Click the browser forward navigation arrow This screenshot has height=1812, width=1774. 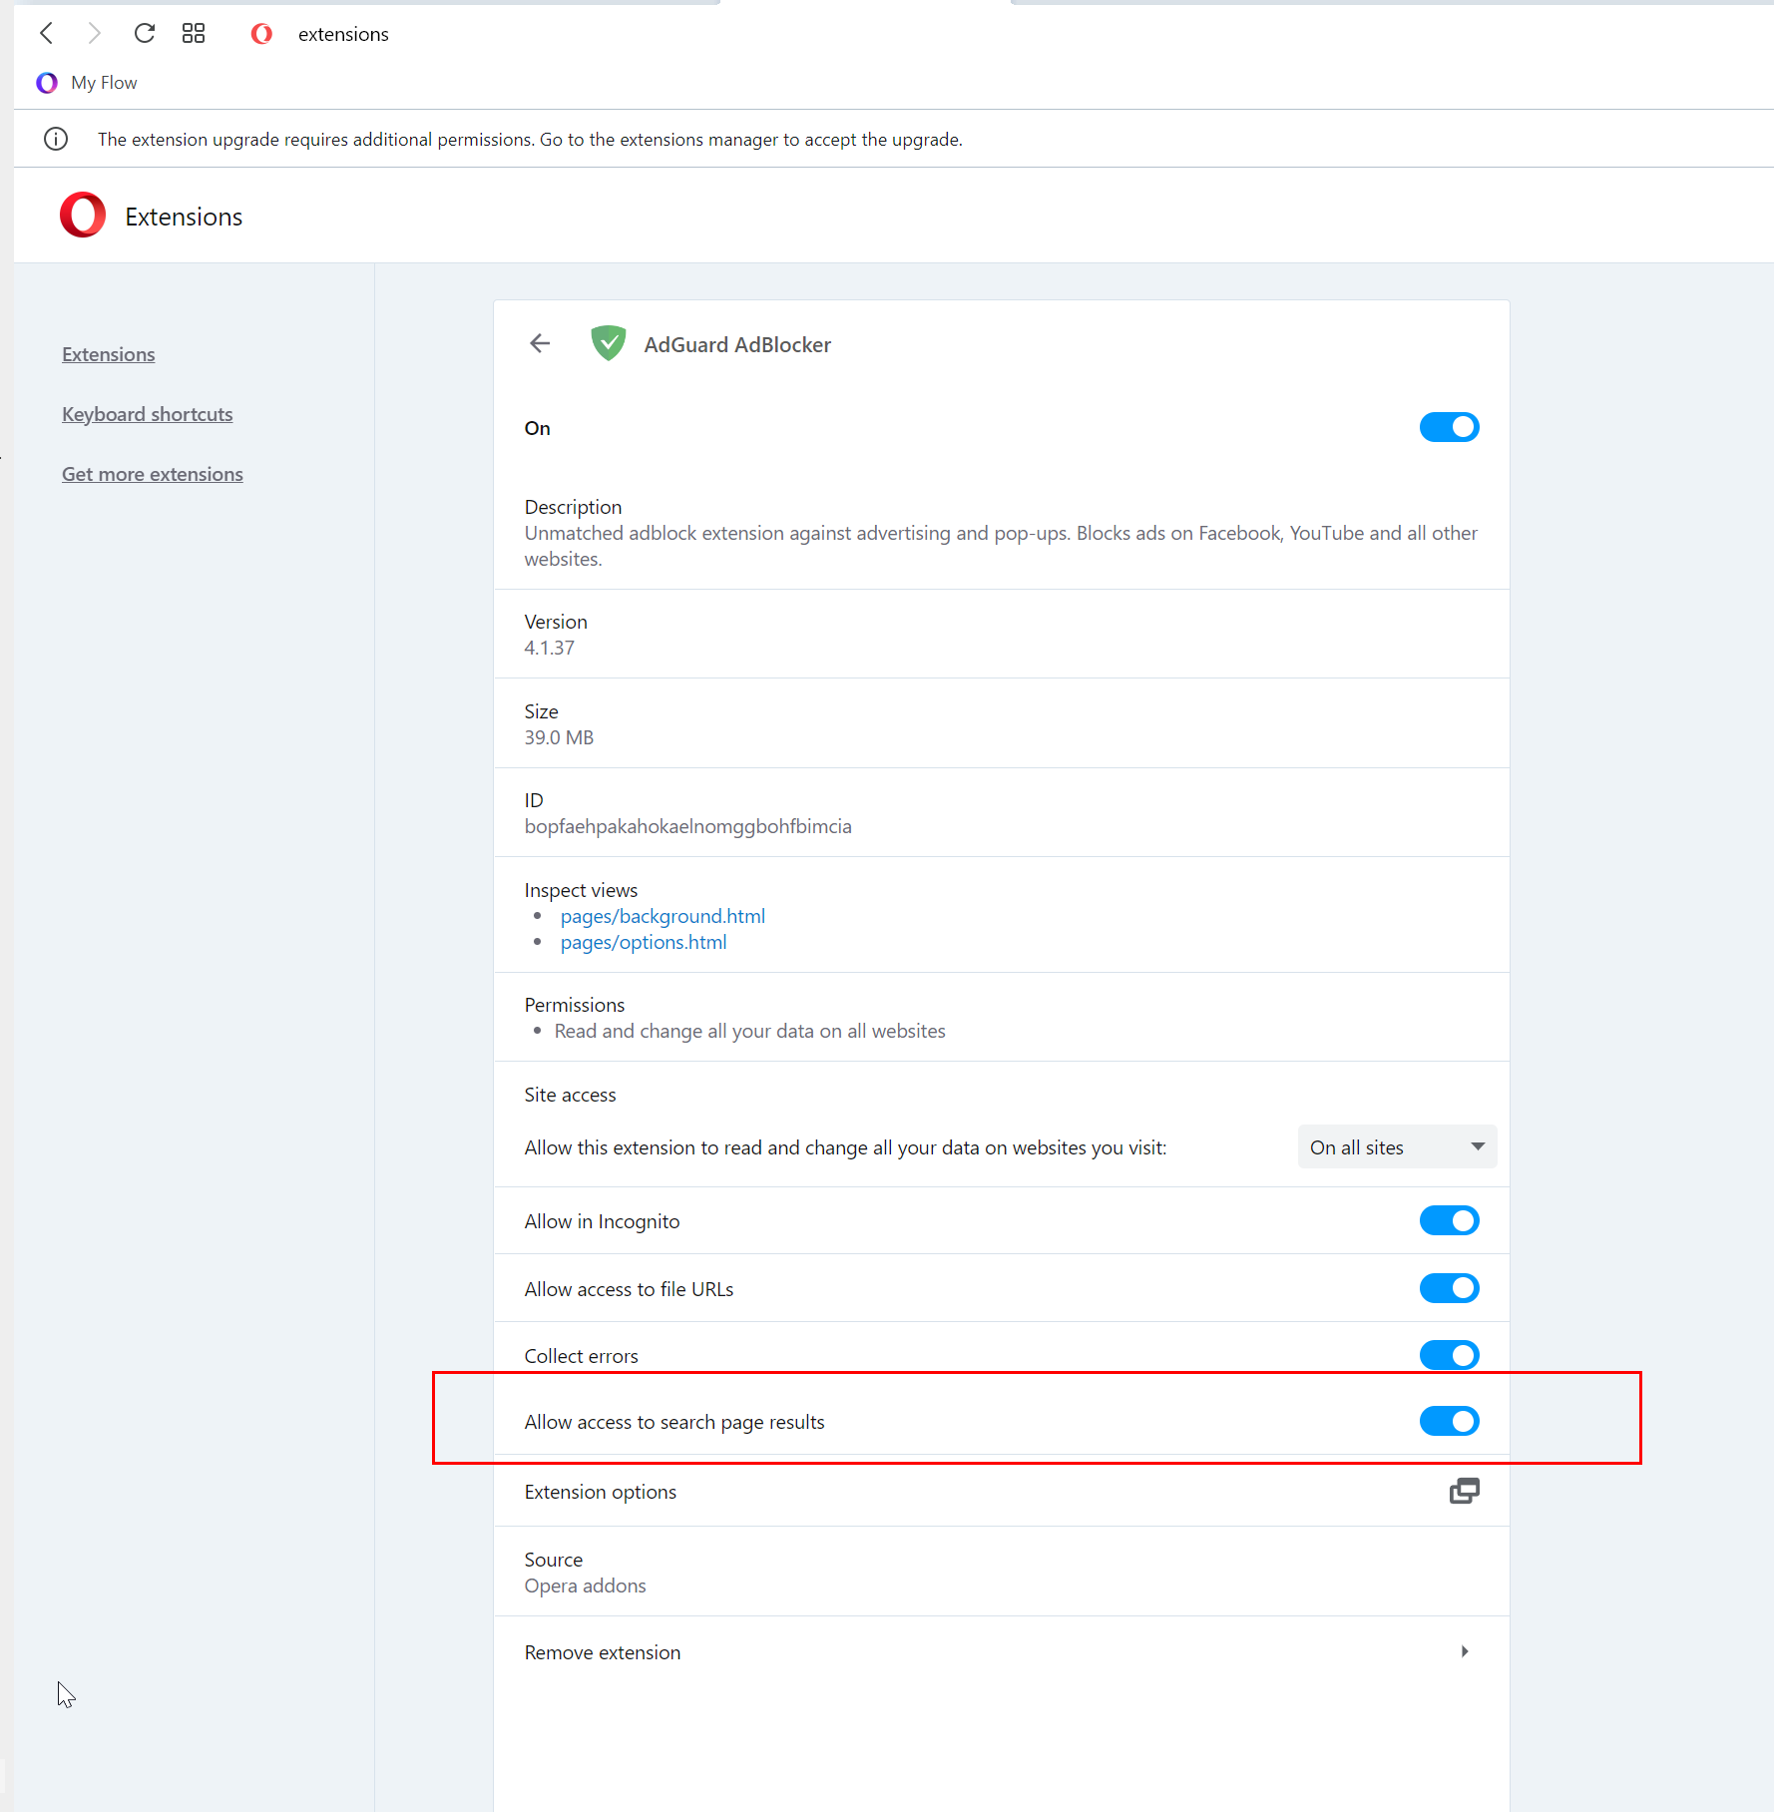(95, 33)
